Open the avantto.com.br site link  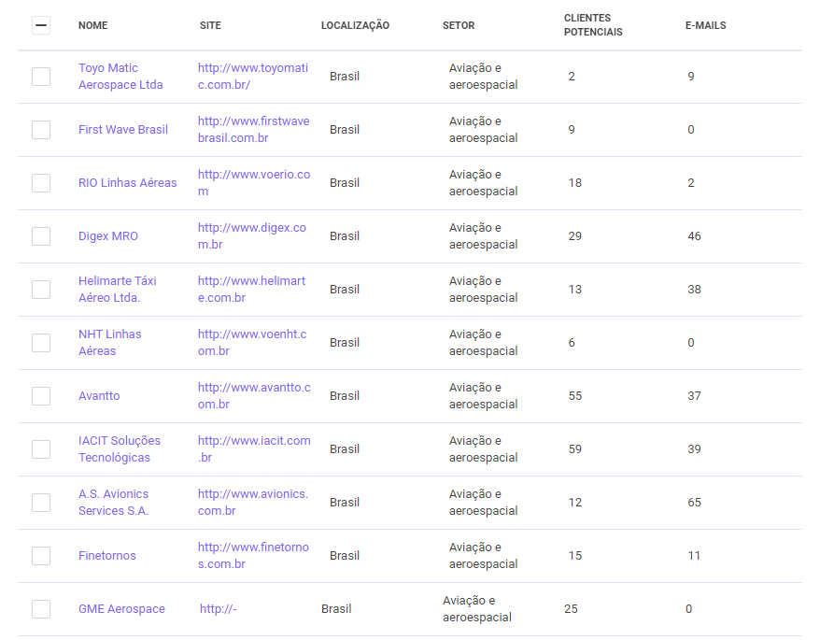tap(254, 396)
